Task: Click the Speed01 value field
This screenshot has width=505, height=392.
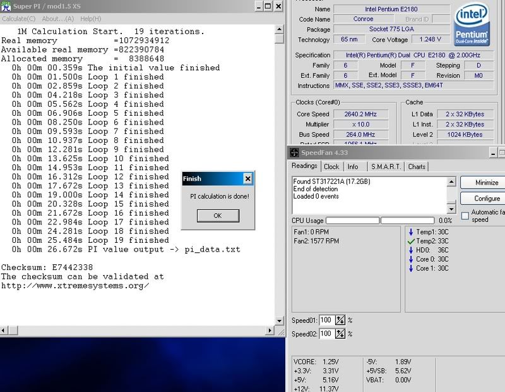Action: point(327,320)
